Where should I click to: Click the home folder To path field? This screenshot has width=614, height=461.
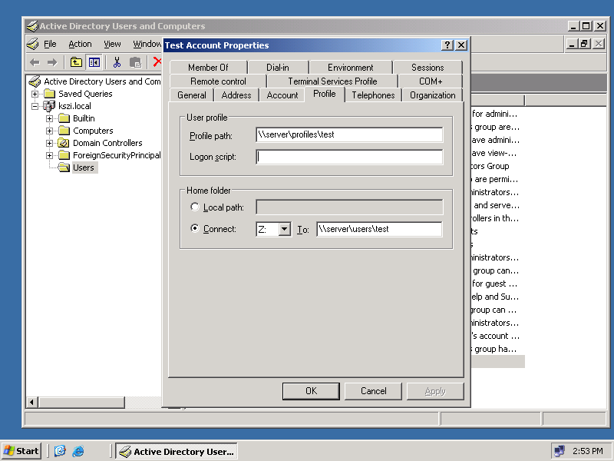click(379, 229)
